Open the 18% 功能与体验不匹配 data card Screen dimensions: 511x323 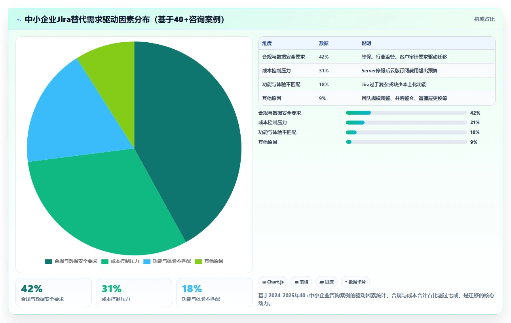214,293
